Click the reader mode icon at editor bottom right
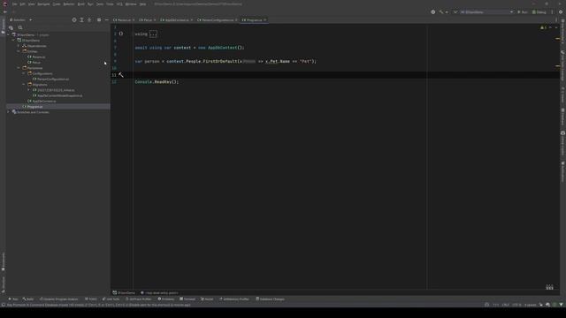Viewport: 566px width, 318px height. 549,287
